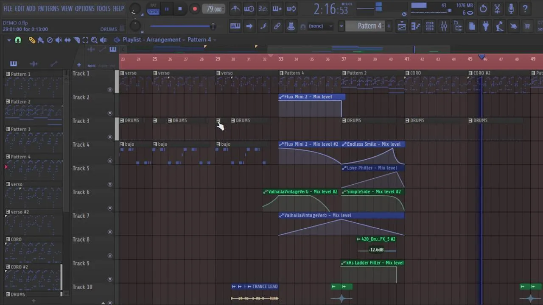Open the Piano roll view
This screenshot has height=305, width=543.
(x=416, y=26)
